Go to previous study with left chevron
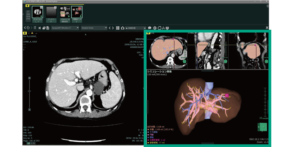The width and height of the screenshot is (294, 147). tap(25, 28)
